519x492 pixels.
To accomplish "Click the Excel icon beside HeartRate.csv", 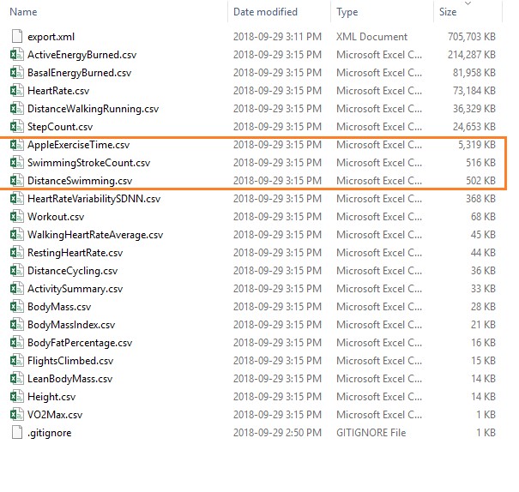I will pyautogui.click(x=17, y=90).
